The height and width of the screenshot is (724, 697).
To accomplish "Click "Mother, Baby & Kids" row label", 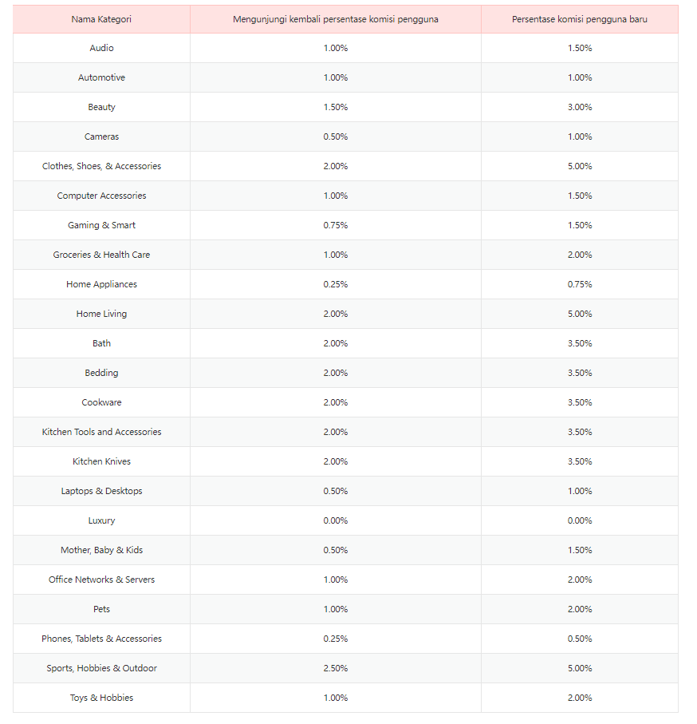I will point(101,551).
